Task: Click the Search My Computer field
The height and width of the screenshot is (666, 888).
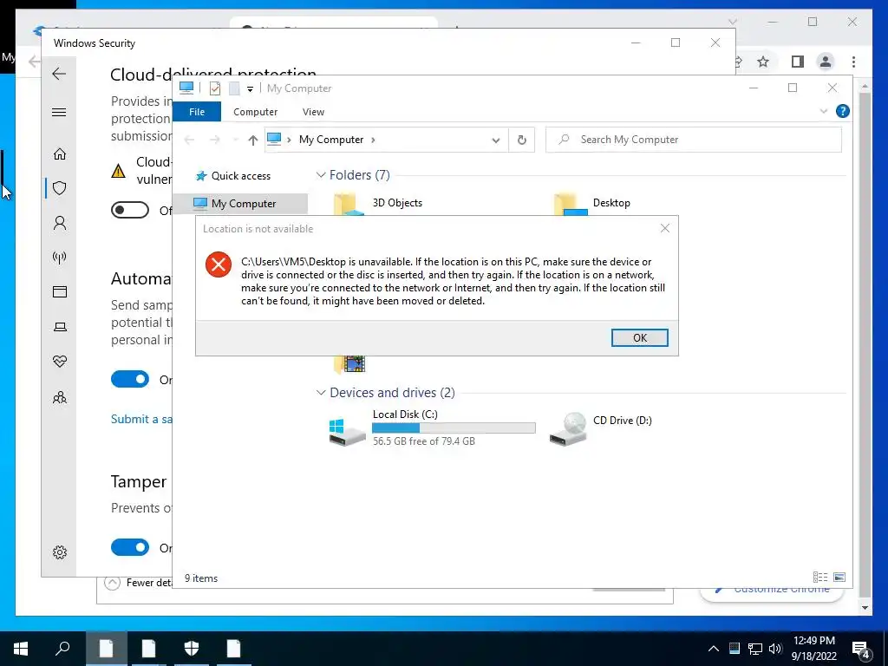Action: pos(693,140)
